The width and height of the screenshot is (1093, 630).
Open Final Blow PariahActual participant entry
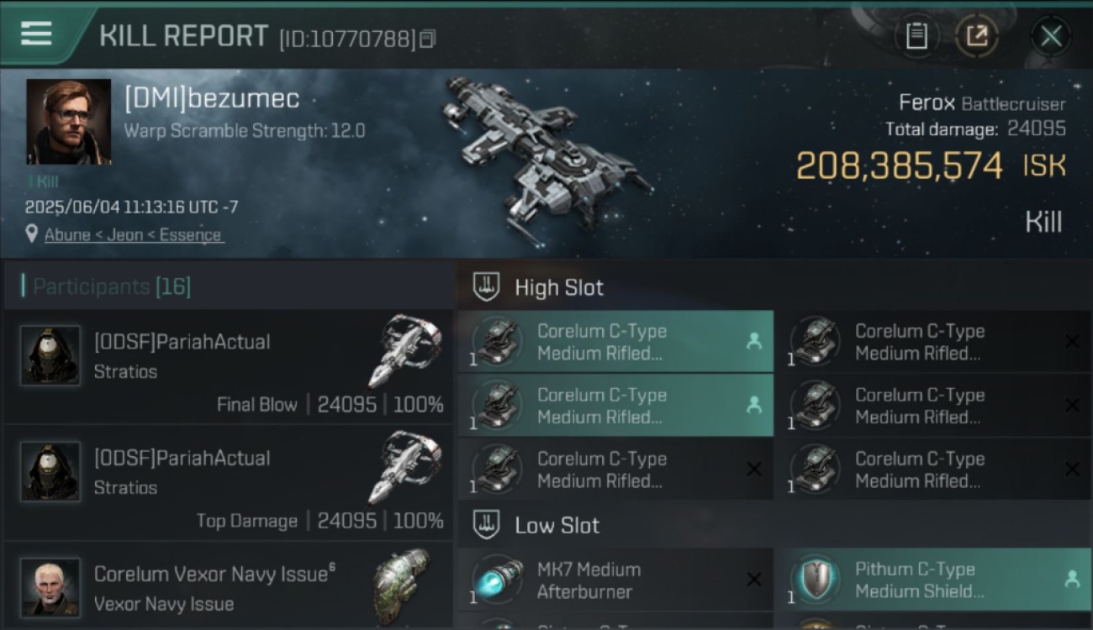(x=227, y=367)
